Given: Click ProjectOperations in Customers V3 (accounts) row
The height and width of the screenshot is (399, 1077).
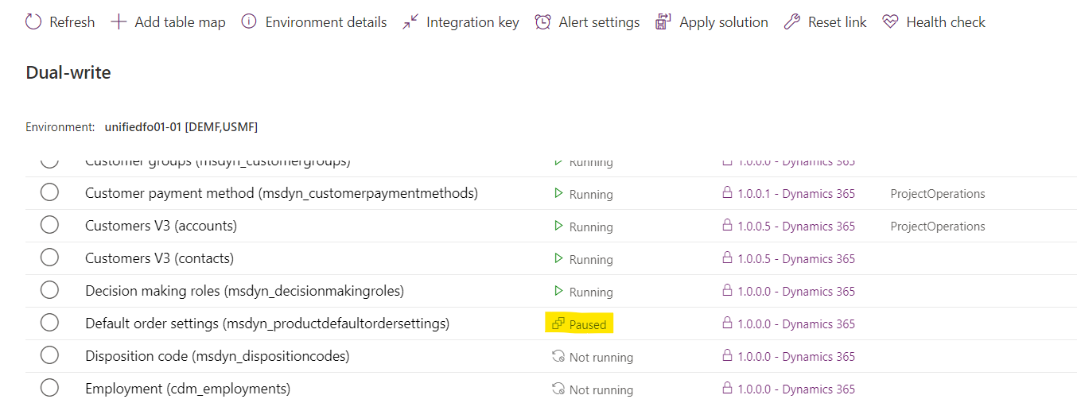Looking at the screenshot, I should click(x=938, y=227).
